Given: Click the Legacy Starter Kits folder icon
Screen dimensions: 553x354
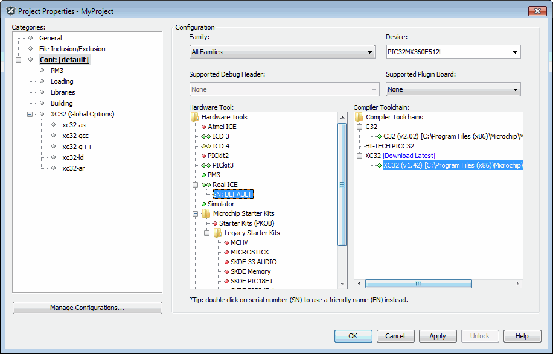Looking at the screenshot, I should tap(219, 233).
